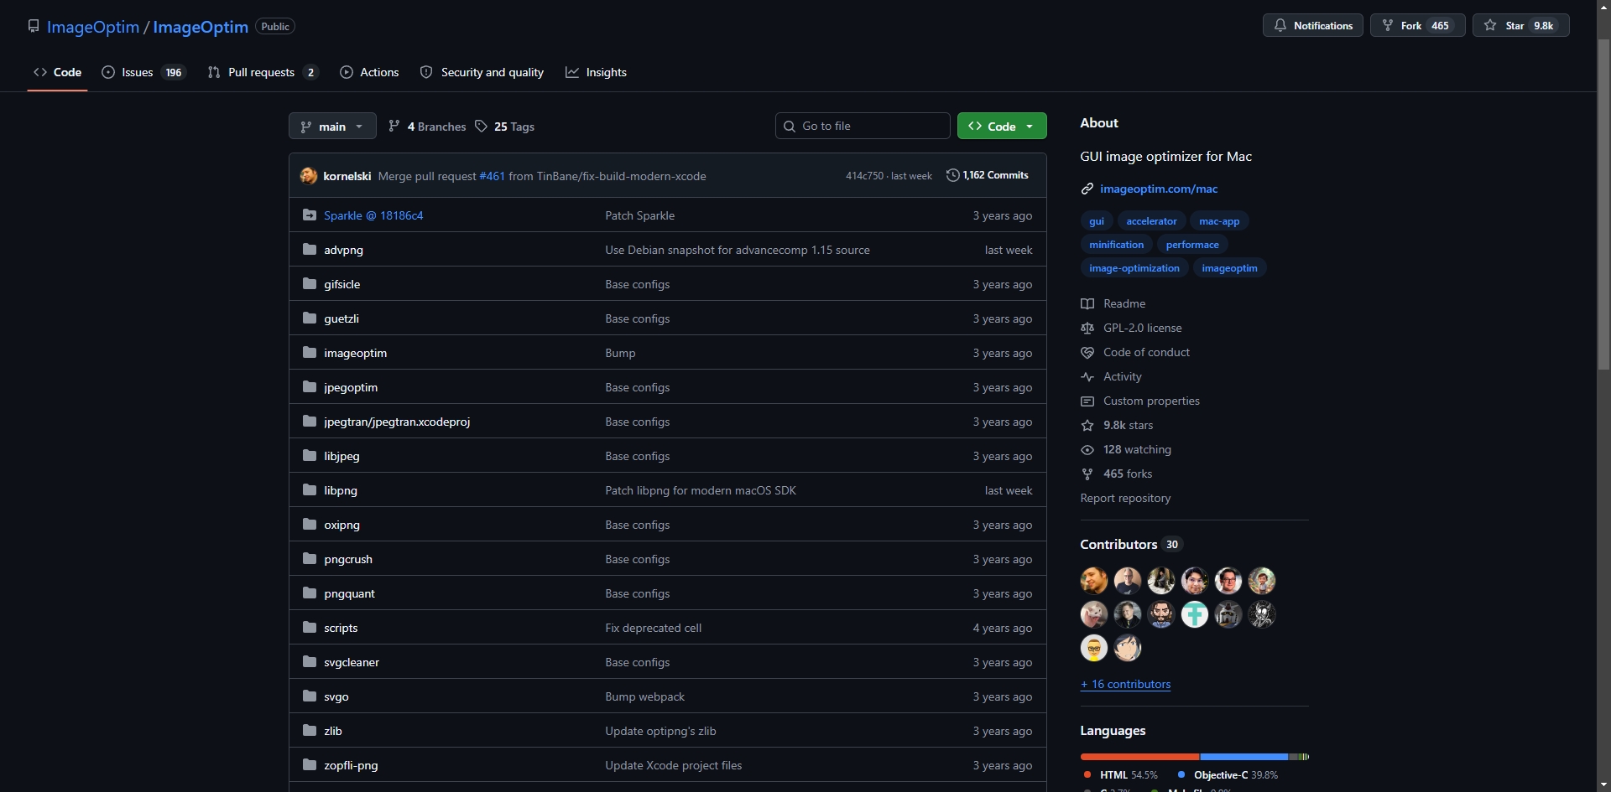
Task: Click the advpng folder icon
Action: (310, 250)
